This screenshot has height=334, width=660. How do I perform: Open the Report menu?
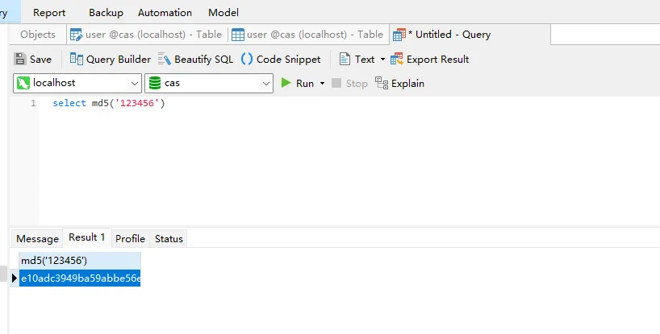click(x=49, y=13)
